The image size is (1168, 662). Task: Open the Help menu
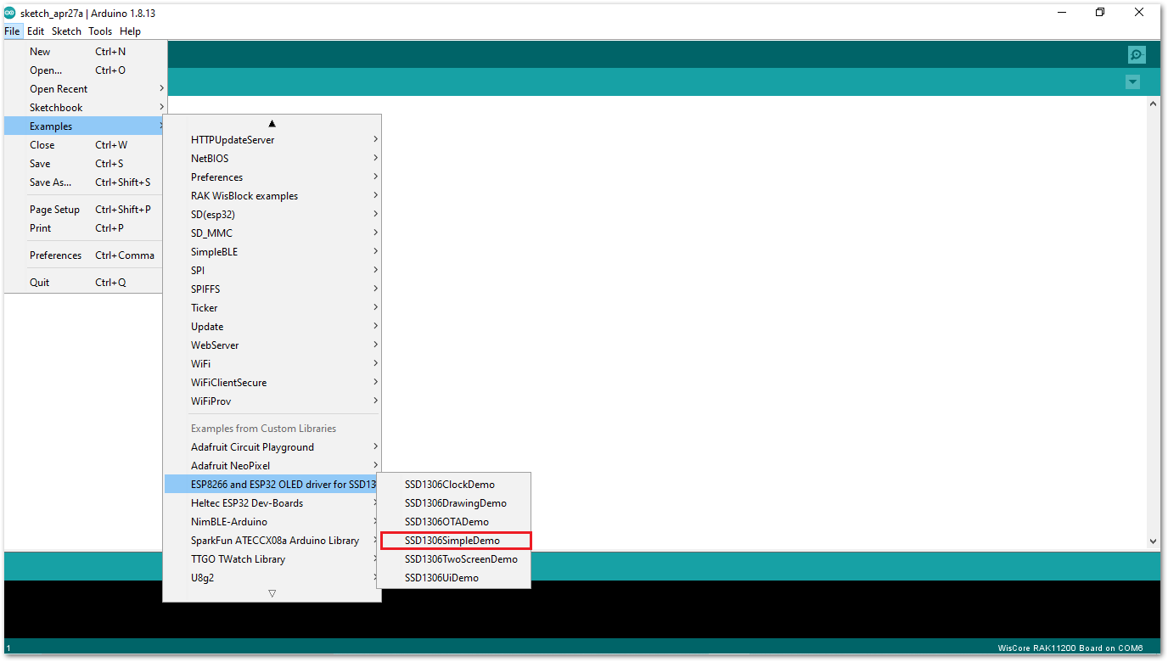tap(130, 31)
